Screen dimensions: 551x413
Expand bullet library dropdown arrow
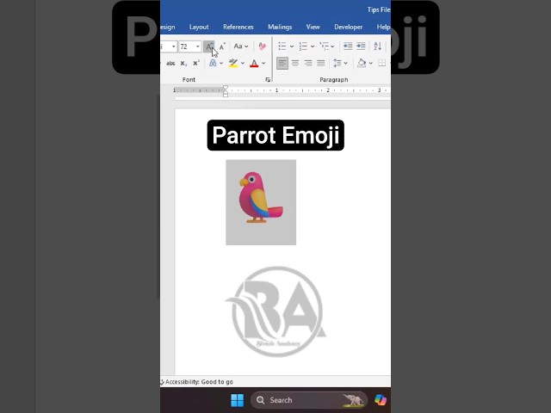(x=292, y=46)
